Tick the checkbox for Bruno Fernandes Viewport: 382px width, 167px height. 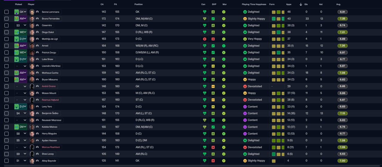7,19
